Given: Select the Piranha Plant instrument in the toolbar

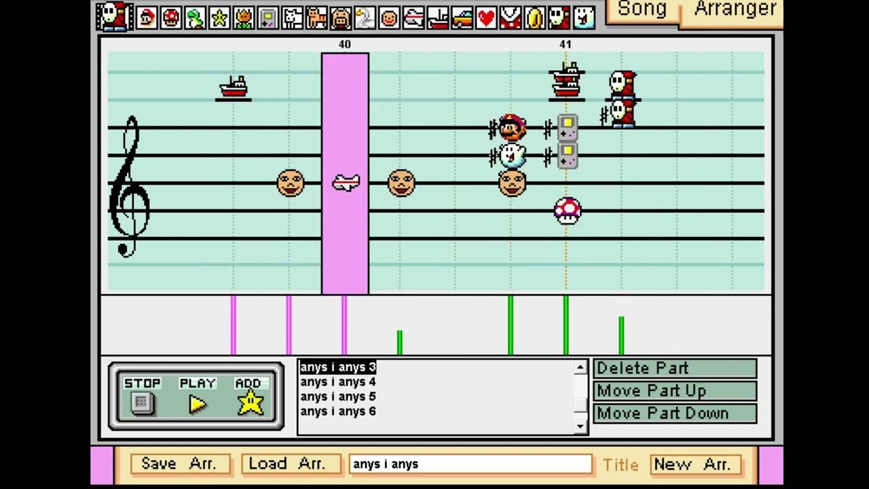Looking at the screenshot, I should 511,18.
